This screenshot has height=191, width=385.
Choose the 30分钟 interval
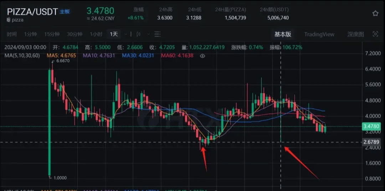tap(75, 34)
